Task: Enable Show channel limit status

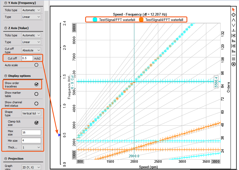Action: point(36,104)
